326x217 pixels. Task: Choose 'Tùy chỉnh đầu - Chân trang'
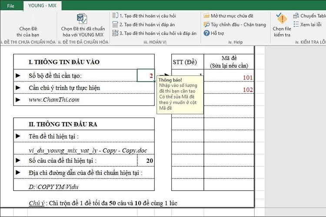[x=239, y=24]
